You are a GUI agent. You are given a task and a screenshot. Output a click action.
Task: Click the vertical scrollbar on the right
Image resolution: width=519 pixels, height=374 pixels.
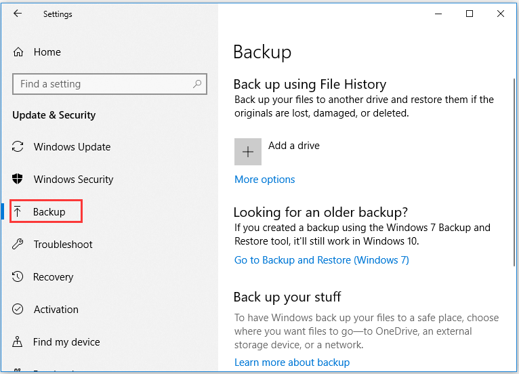tap(514, 169)
